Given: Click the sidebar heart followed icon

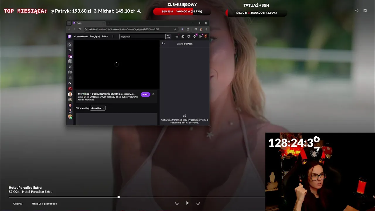Looking at the screenshot, I should click(70, 50).
